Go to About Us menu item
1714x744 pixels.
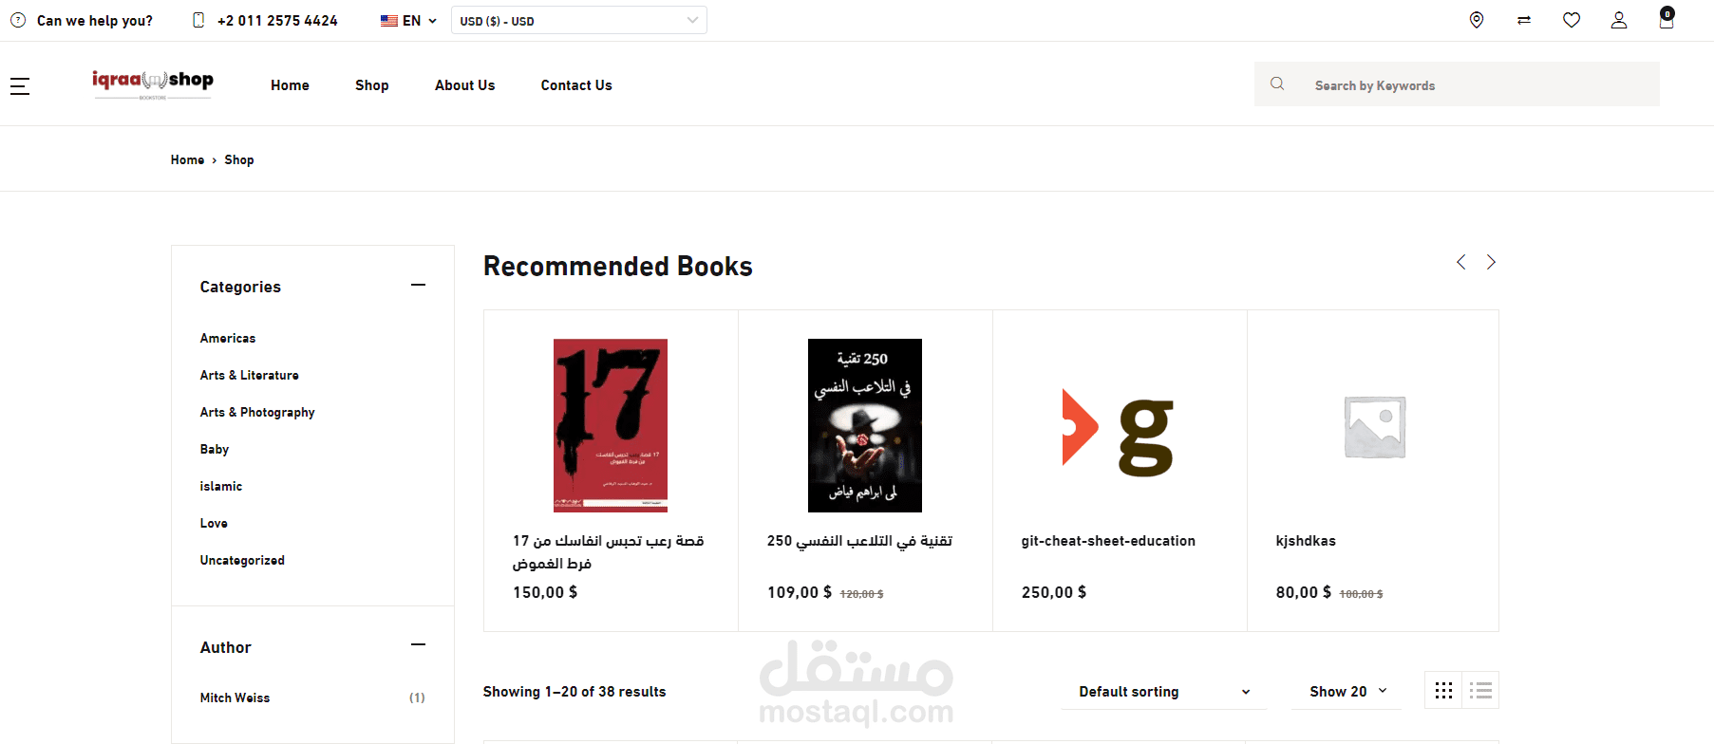click(464, 85)
